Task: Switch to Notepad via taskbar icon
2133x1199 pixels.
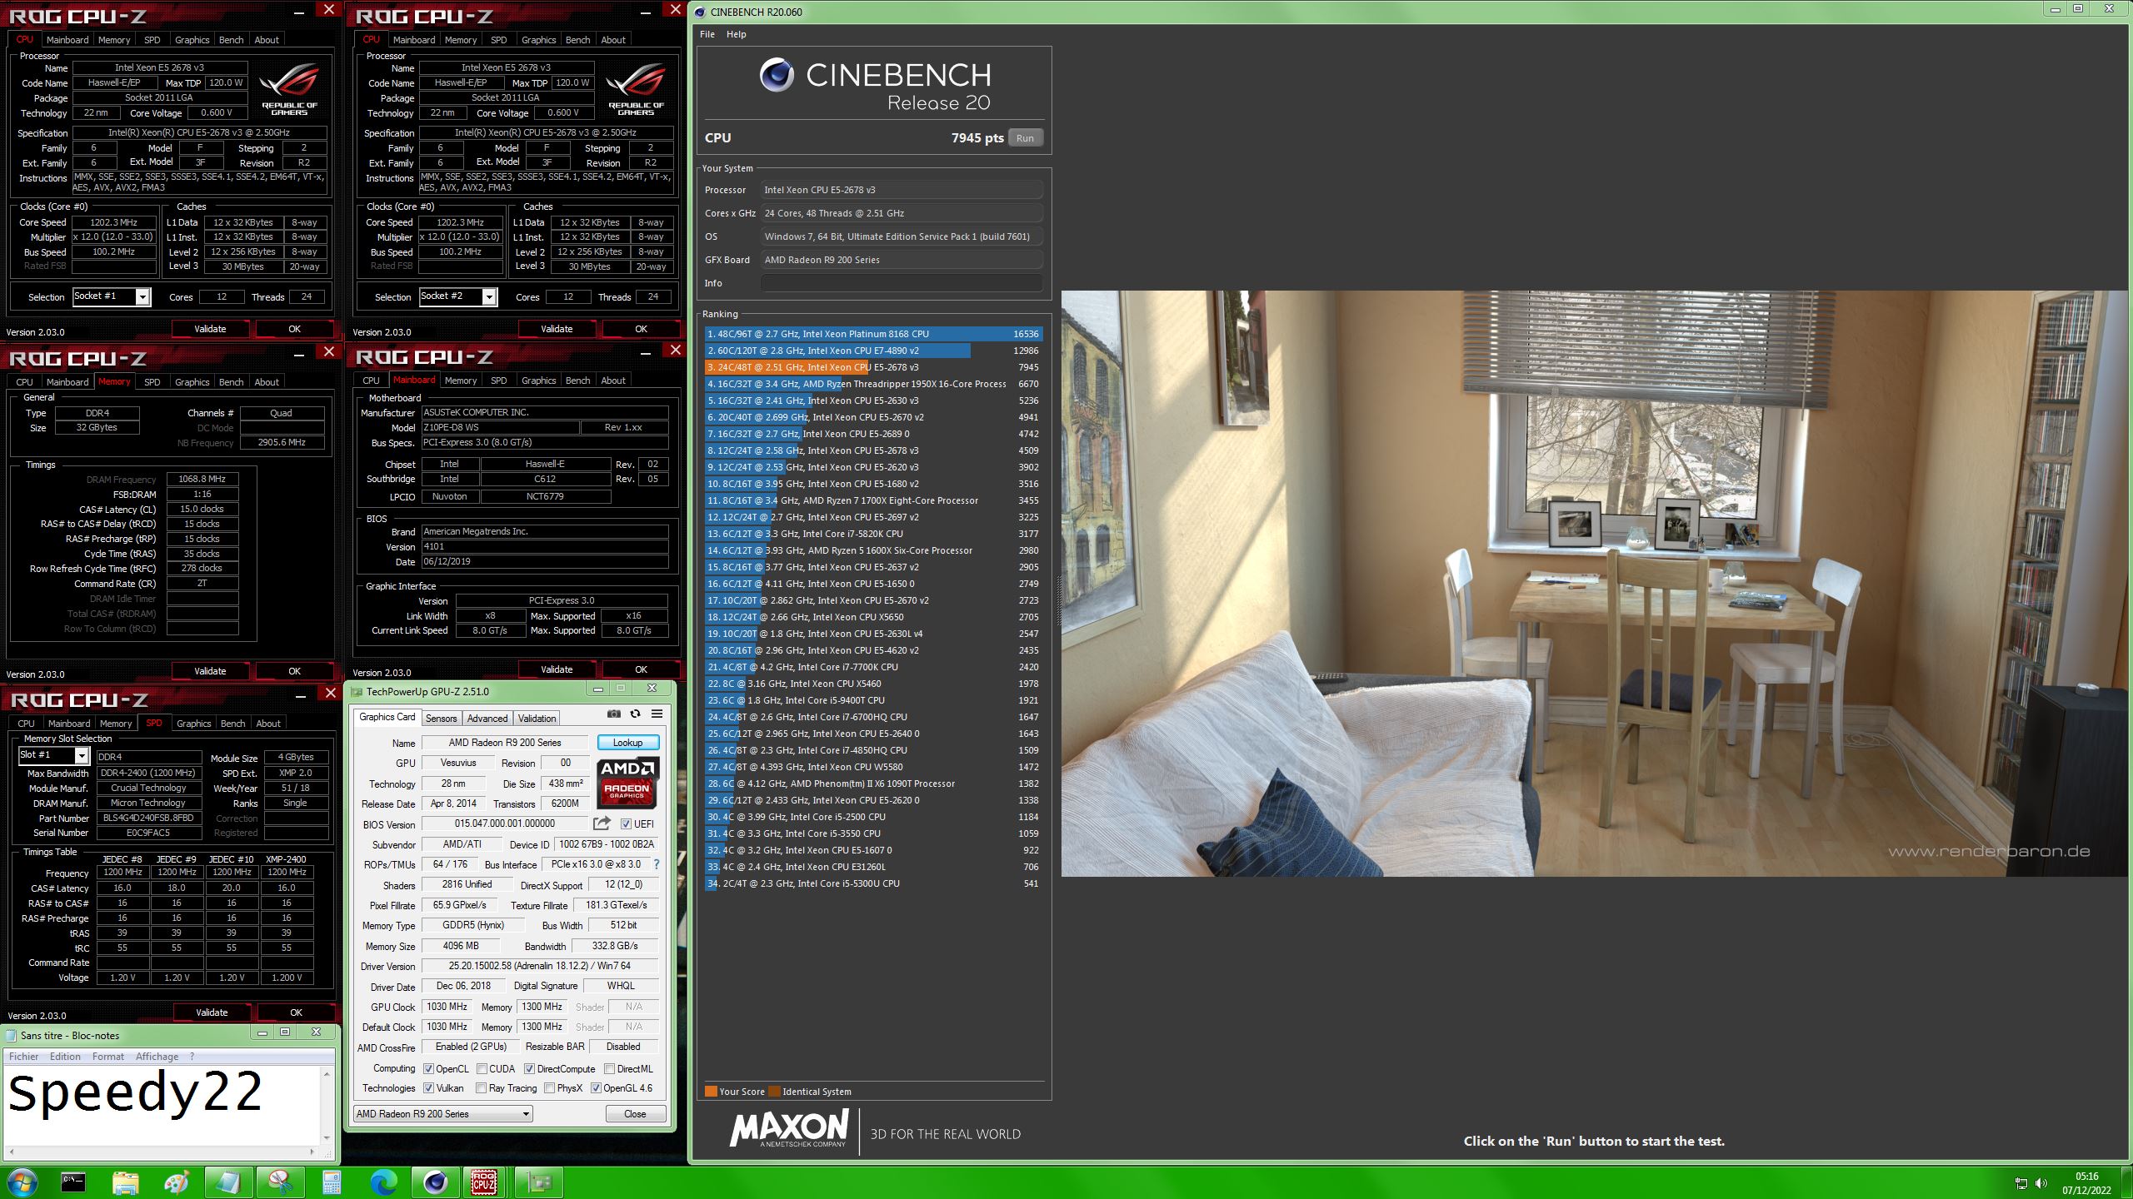Action: click(x=227, y=1182)
